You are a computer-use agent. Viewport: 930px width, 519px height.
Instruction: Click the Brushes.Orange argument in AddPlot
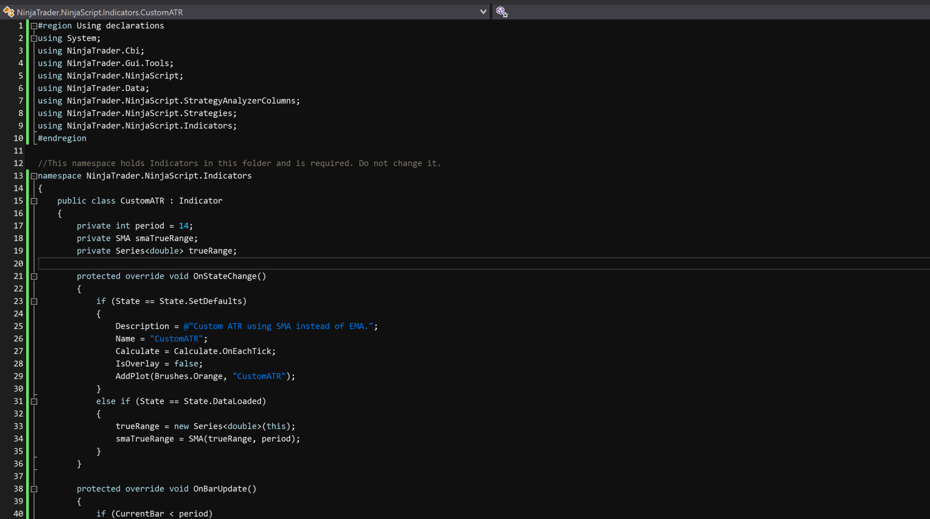[188, 376]
